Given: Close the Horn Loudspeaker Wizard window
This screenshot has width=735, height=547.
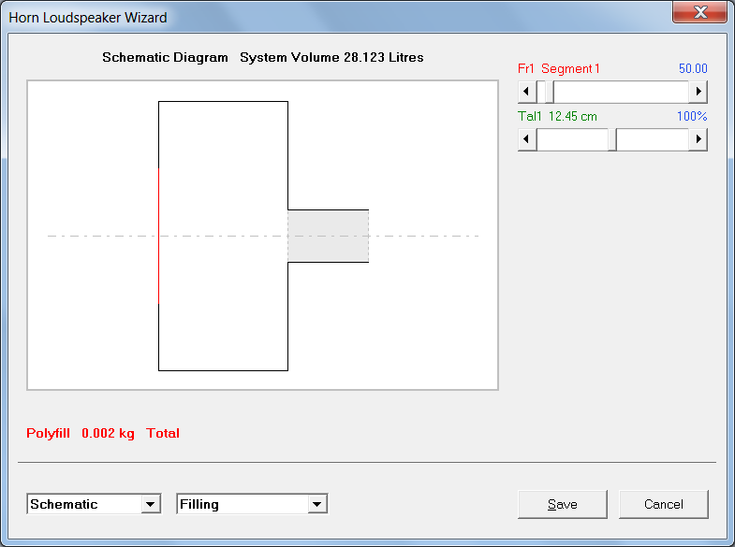Looking at the screenshot, I should [x=699, y=12].
